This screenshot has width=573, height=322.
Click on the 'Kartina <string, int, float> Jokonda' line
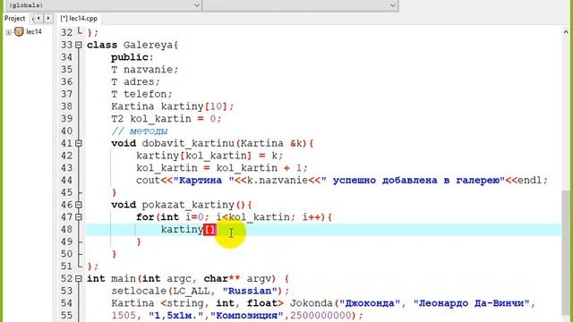(x=323, y=303)
